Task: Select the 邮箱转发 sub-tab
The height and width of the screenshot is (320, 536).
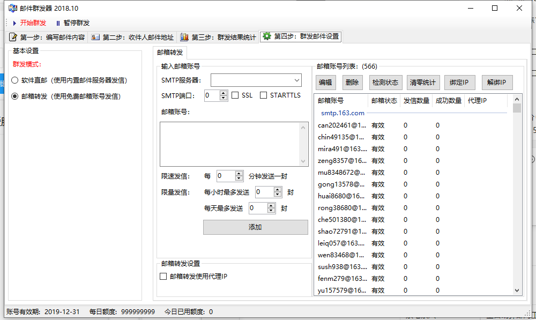Action: pyautogui.click(x=170, y=53)
